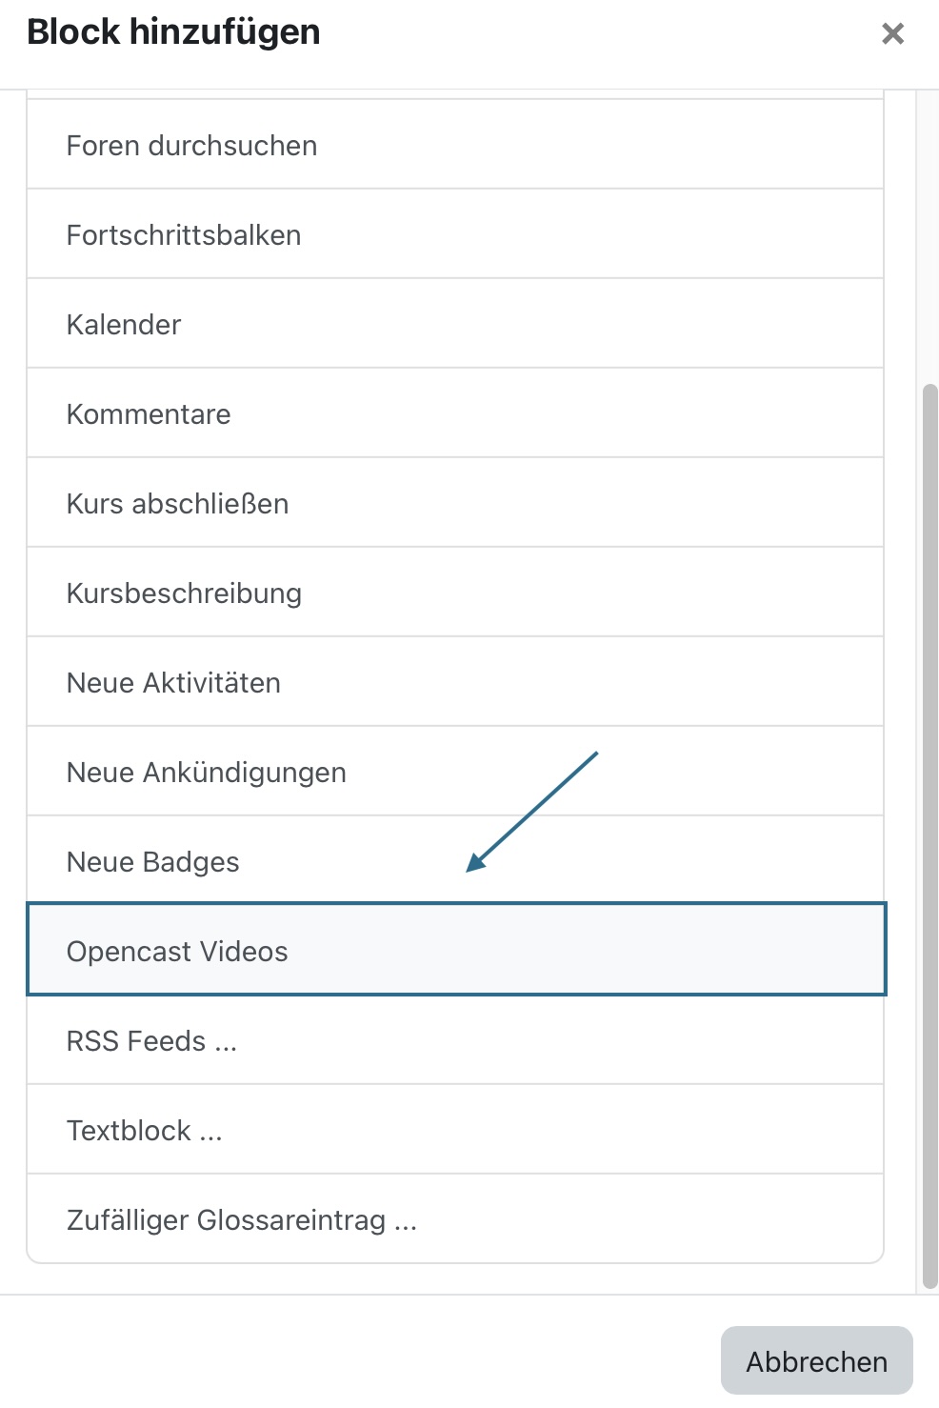
Task: Add the Fortschrittsbalken block
Action: 455,234
